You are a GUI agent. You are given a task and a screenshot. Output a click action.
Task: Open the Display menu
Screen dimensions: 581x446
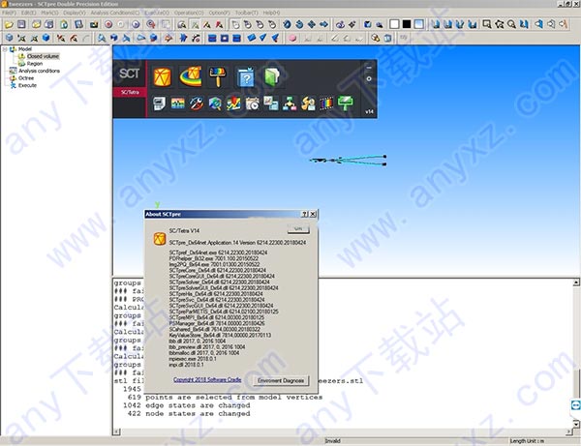[x=75, y=13]
